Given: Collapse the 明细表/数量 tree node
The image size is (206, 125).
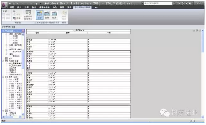Looking at the screenshot, I should click(x=3, y=61).
